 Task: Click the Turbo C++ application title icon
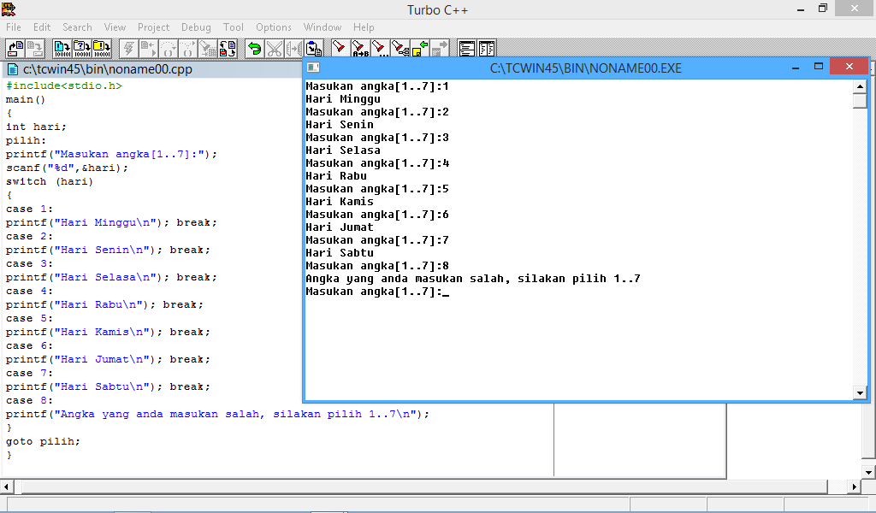click(x=9, y=9)
